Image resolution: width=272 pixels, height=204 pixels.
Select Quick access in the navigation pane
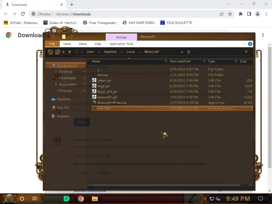tap(66, 65)
